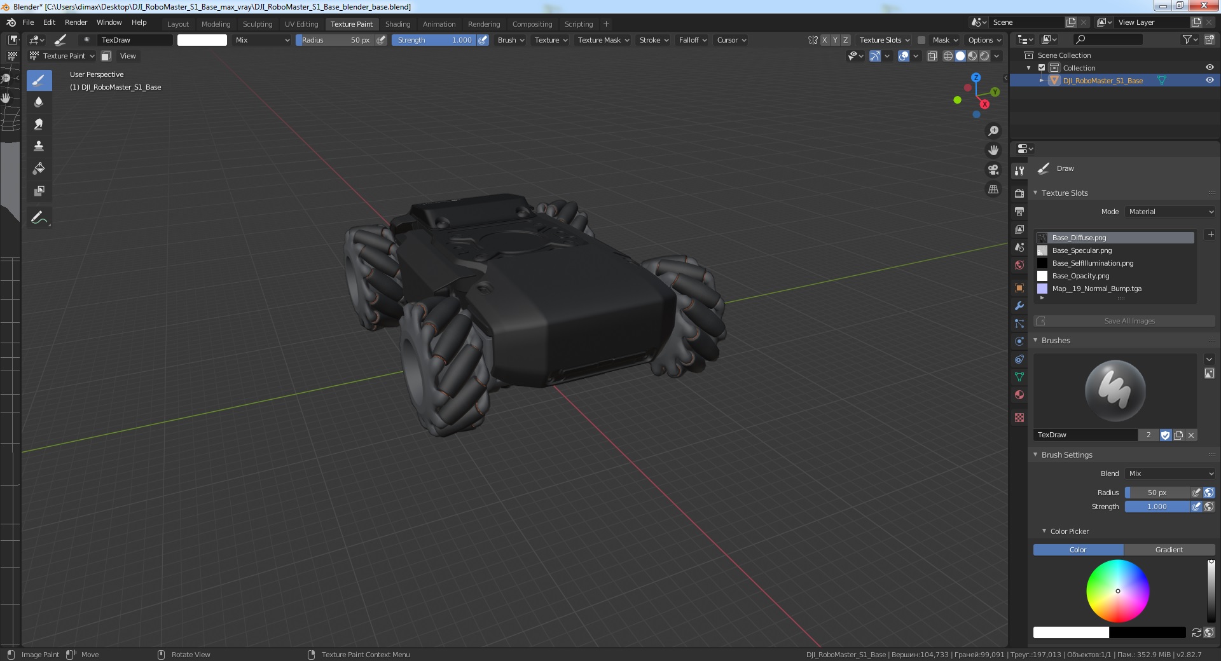
Task: Open the Texture Paint mode dropdown
Action: click(x=62, y=56)
